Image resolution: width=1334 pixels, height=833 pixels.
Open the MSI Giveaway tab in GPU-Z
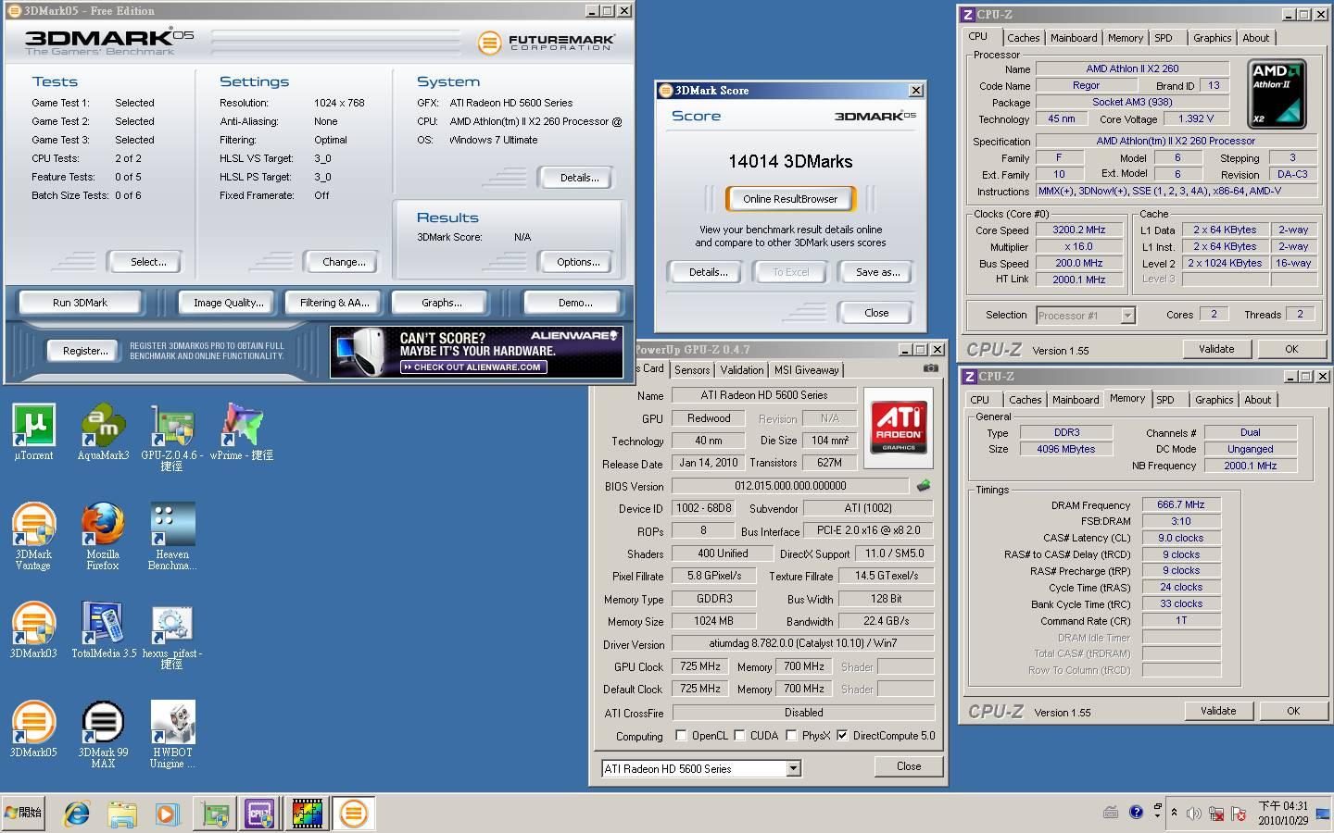[806, 369]
